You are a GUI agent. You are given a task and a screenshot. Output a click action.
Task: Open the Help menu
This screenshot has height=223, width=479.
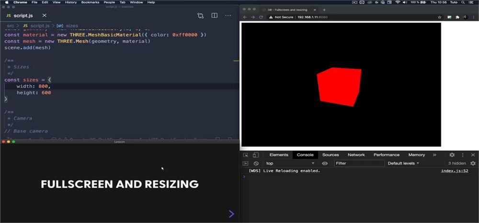(151, 2)
